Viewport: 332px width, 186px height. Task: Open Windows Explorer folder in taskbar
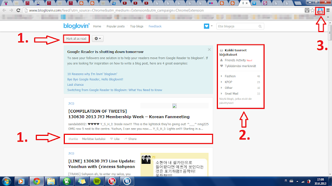point(51,181)
